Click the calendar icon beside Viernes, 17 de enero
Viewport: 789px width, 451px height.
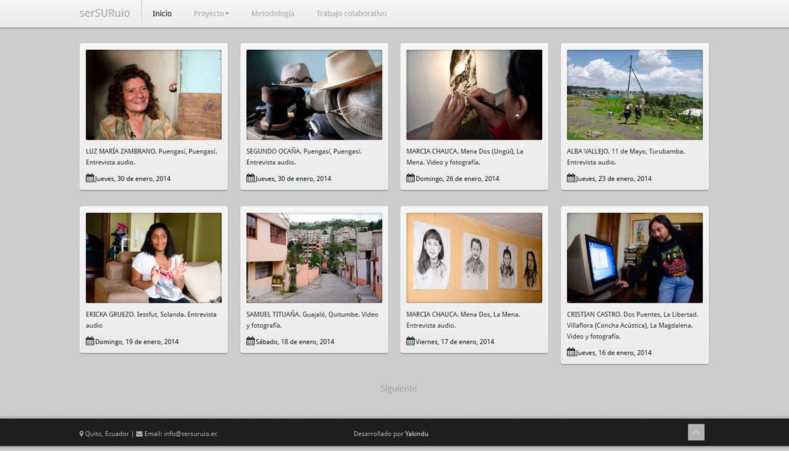pyautogui.click(x=411, y=341)
